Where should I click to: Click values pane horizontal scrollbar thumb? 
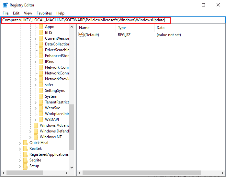coord(142,173)
